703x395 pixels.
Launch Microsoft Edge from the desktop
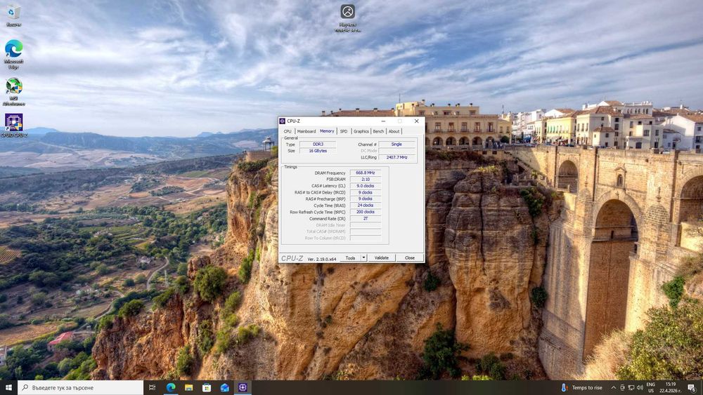coord(13,54)
